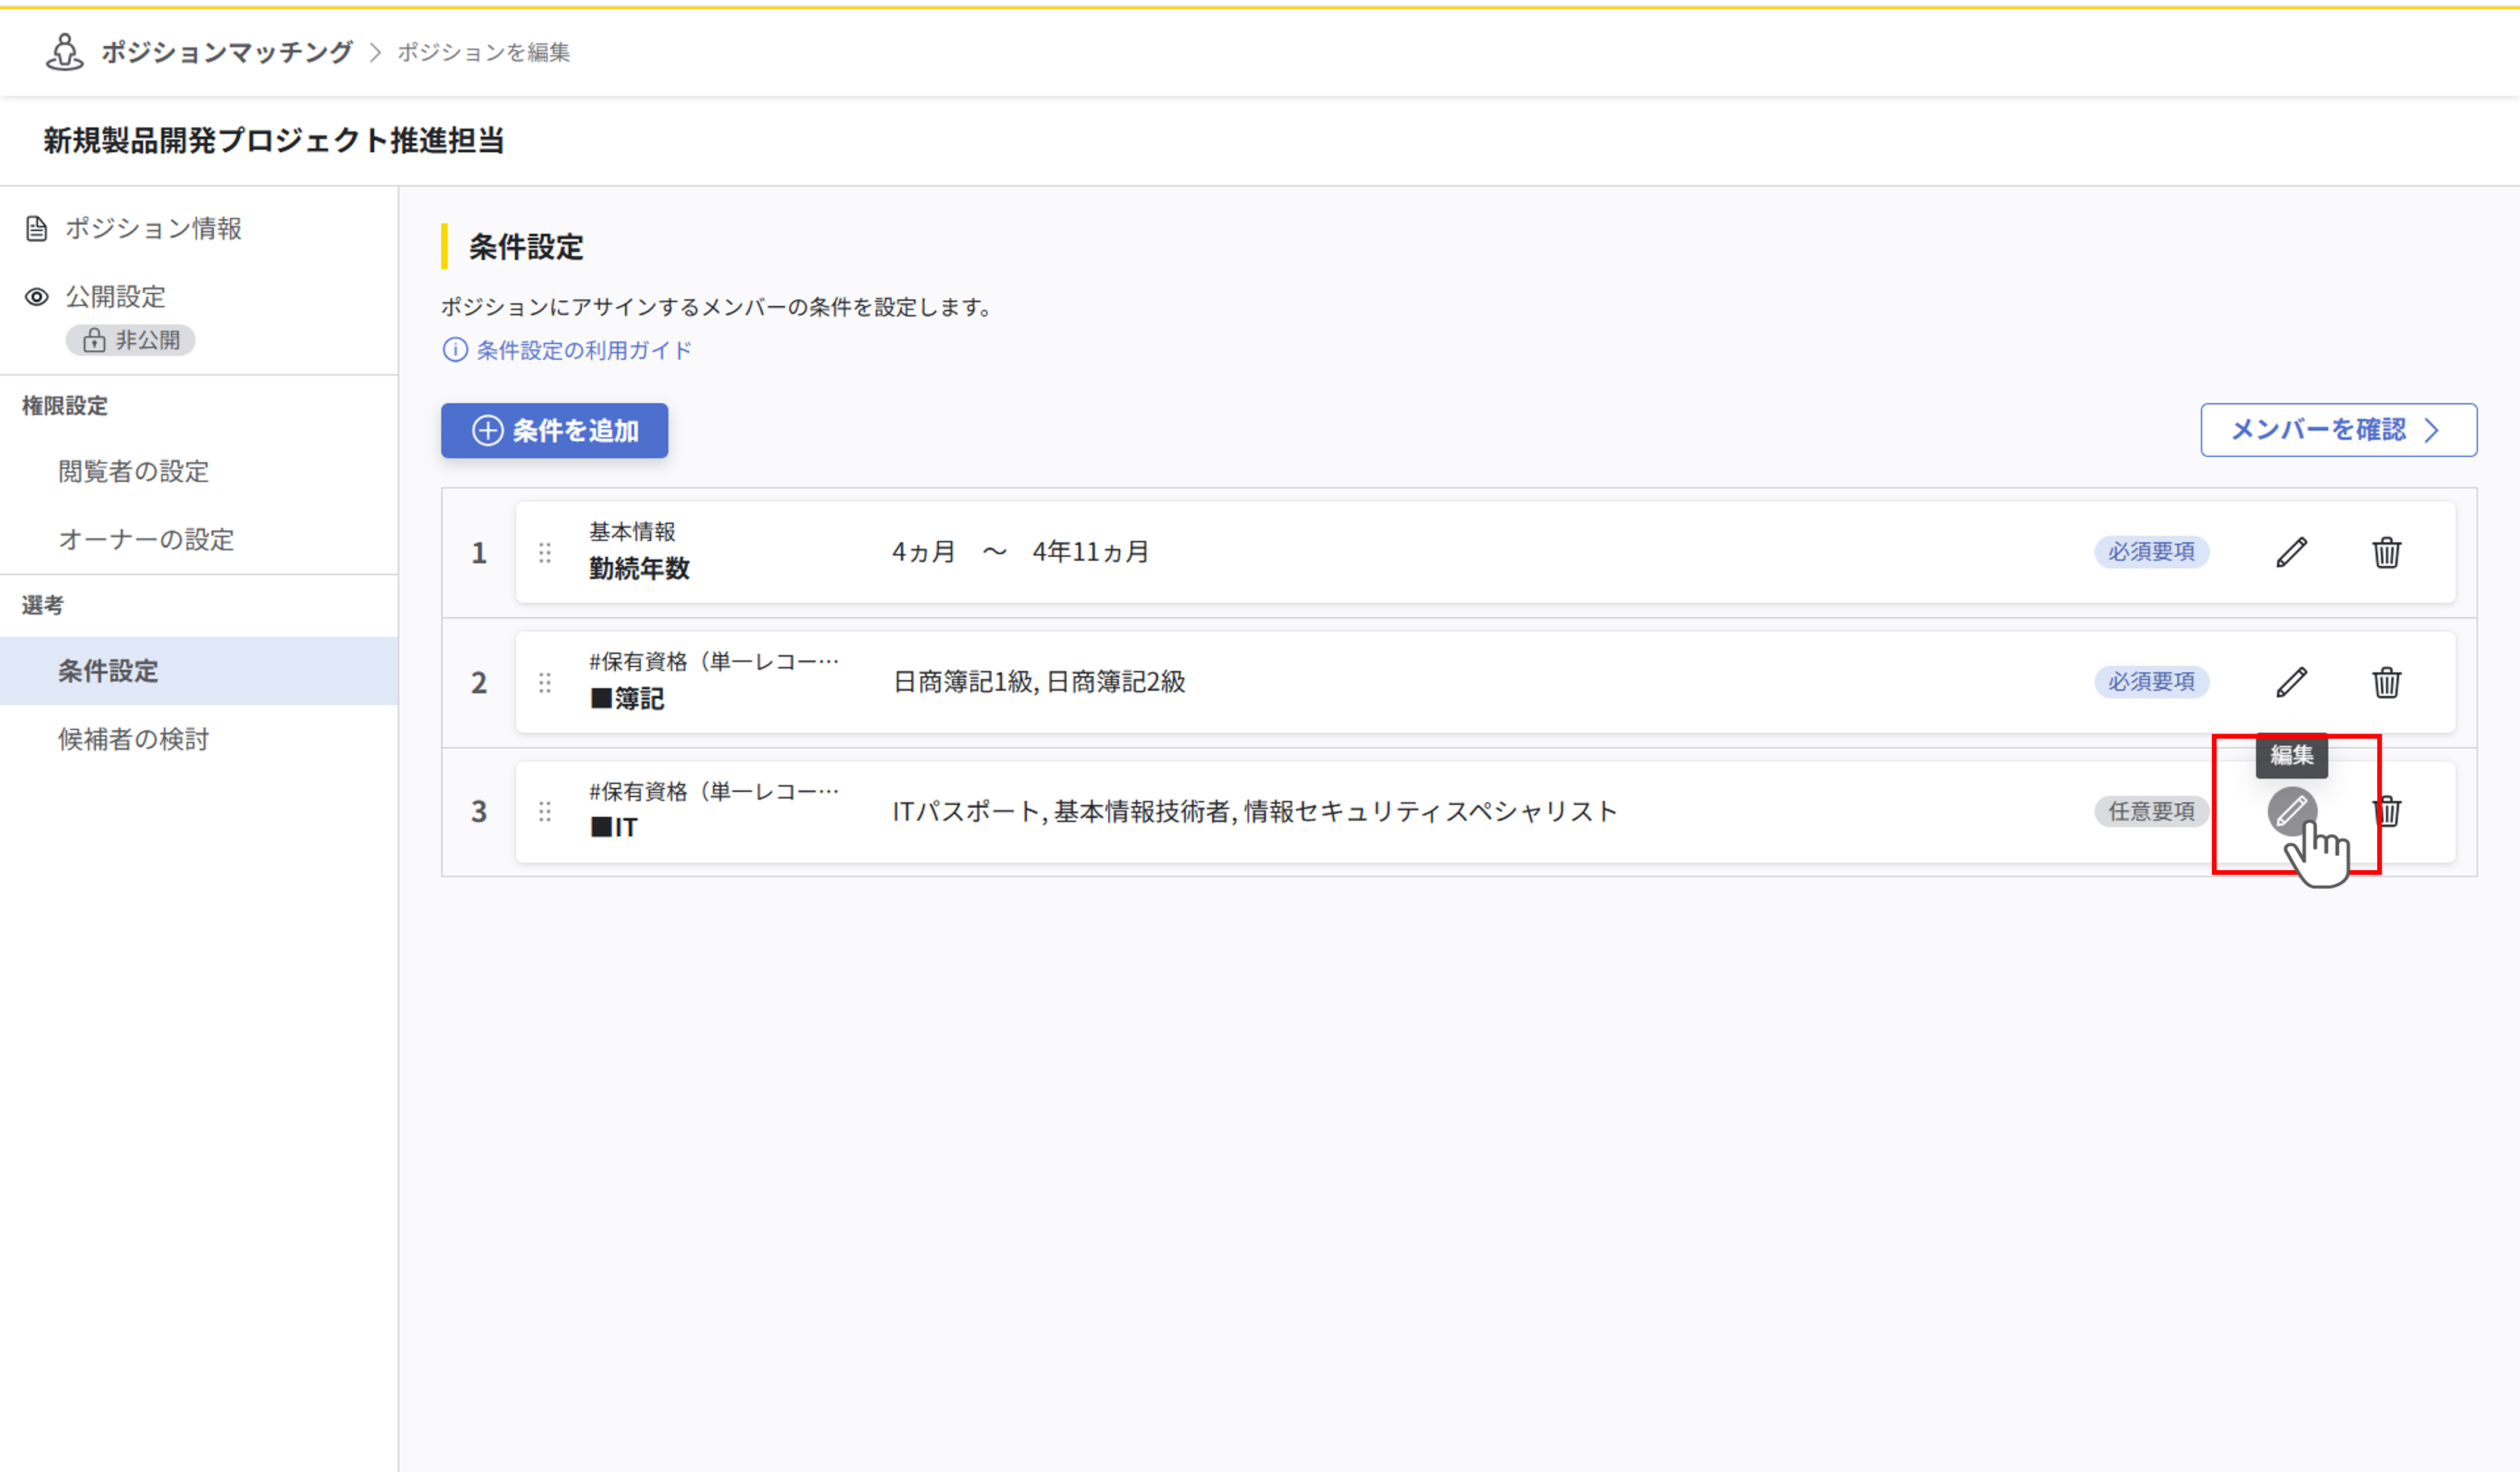Delete the ■簿記 condition via trash icon
The image size is (2520, 1472).
pos(2386,682)
